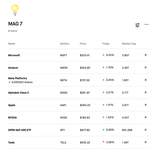Click the SPY symbol
Image resolution: width=156 pixels, height=157 pixels.
[63, 130]
